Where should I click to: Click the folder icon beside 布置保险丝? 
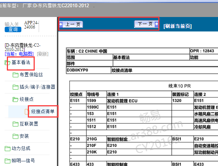16,75
